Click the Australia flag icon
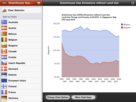 pyautogui.click(x=4, y=22)
